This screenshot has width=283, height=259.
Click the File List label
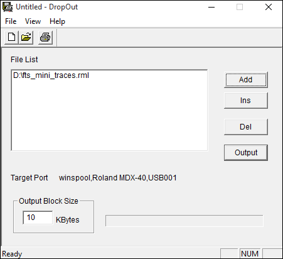pyautogui.click(x=24, y=60)
